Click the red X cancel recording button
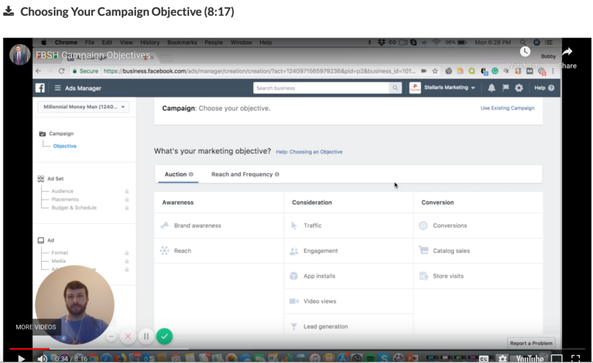 [x=128, y=336]
